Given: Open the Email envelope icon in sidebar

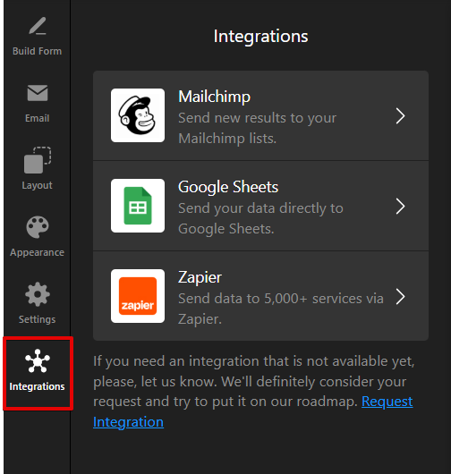Looking at the screenshot, I should pos(38,93).
